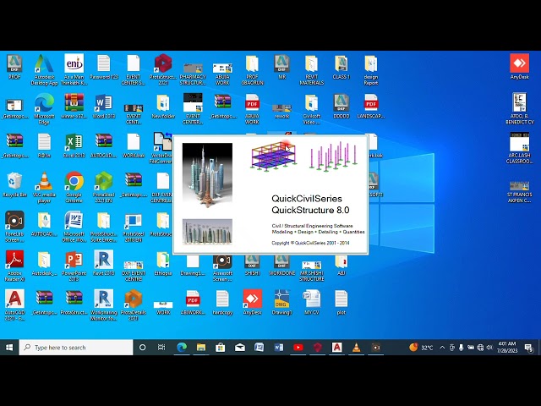Switch to YouTube on the taskbar
541x406 pixels.
tap(298, 348)
